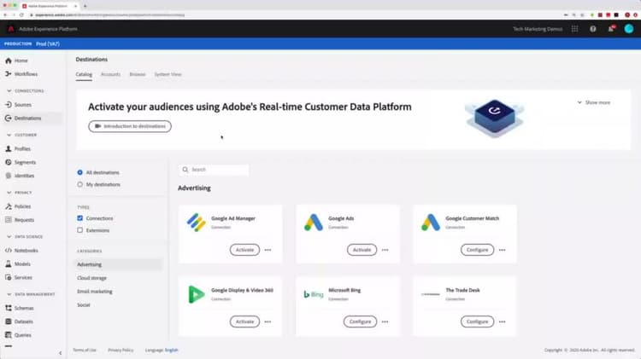
Task: Switch to the Browse tab
Action: pyautogui.click(x=138, y=74)
